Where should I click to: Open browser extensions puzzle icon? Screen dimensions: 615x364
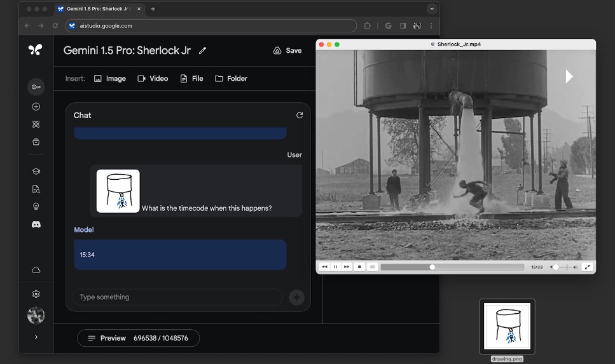click(x=368, y=26)
